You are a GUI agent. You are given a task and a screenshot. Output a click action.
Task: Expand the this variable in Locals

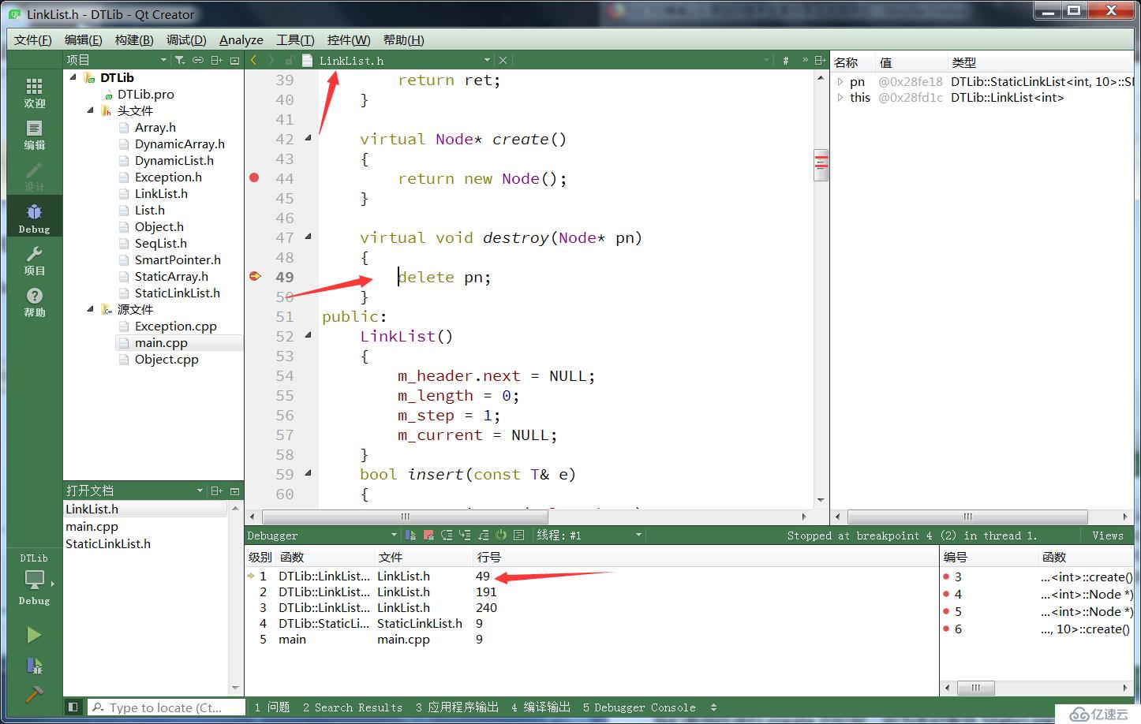coord(840,97)
